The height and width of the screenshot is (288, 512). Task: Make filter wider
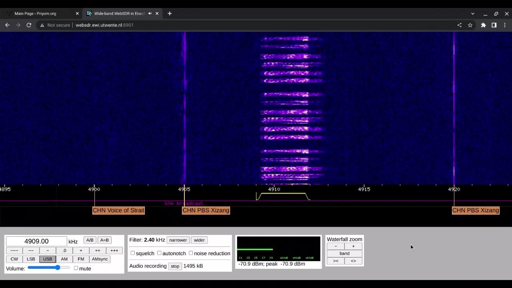click(x=199, y=240)
